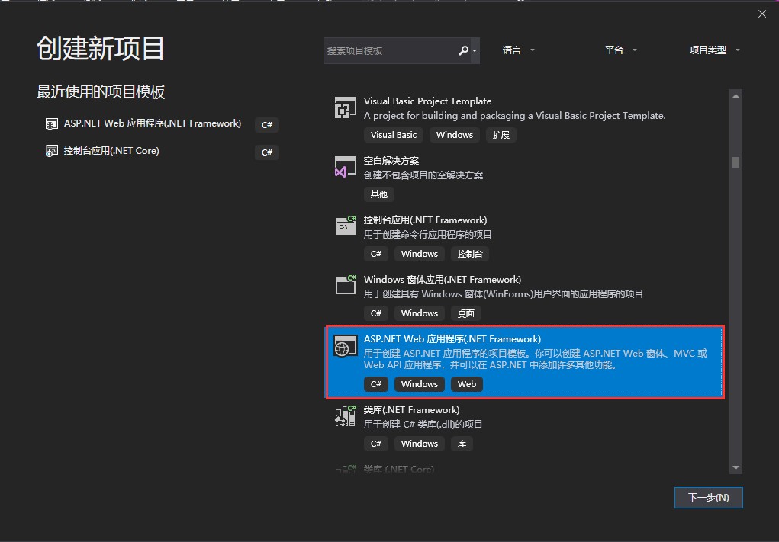Screen dimensions: 779x542
Task: Select 控制台应用(.NET Framework) template title
Action: [x=425, y=220]
